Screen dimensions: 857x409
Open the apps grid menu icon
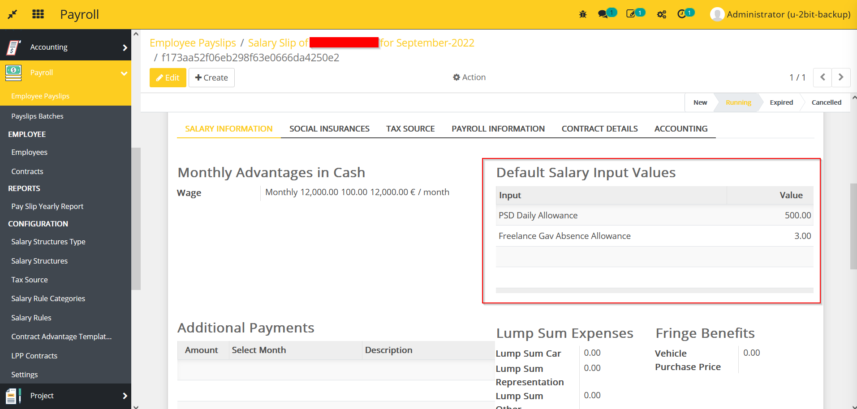[x=38, y=14]
